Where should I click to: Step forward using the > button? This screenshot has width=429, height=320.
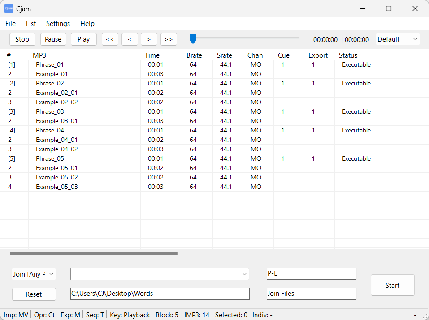pos(149,39)
